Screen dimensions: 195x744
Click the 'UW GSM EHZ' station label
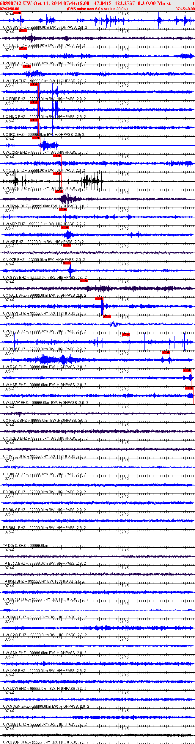tap(14, 653)
